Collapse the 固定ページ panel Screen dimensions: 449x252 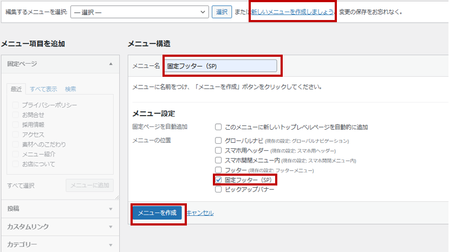[111, 64]
